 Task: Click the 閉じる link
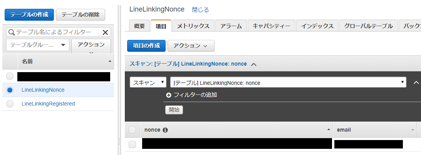pos(200,10)
